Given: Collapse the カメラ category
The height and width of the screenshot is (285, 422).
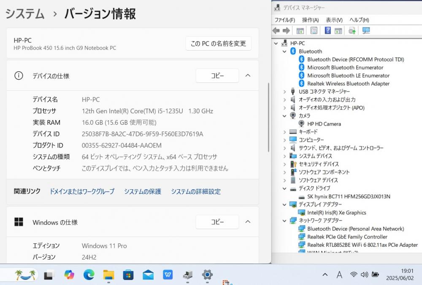Looking at the screenshot, I should [284, 116].
